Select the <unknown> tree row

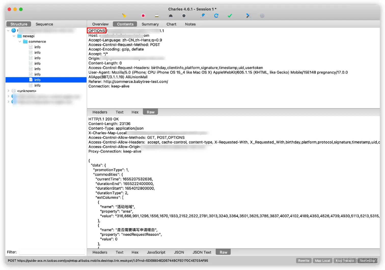pos(26,91)
